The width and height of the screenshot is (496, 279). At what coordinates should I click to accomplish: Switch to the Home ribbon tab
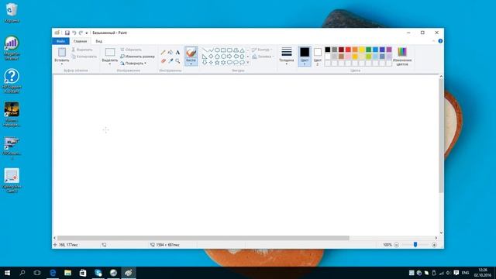(x=80, y=41)
